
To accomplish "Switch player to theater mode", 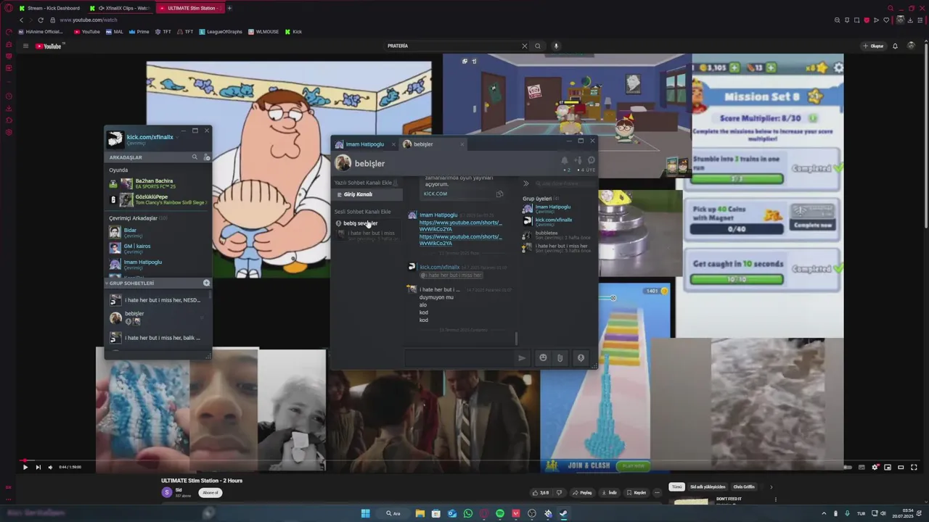I will click(x=901, y=467).
